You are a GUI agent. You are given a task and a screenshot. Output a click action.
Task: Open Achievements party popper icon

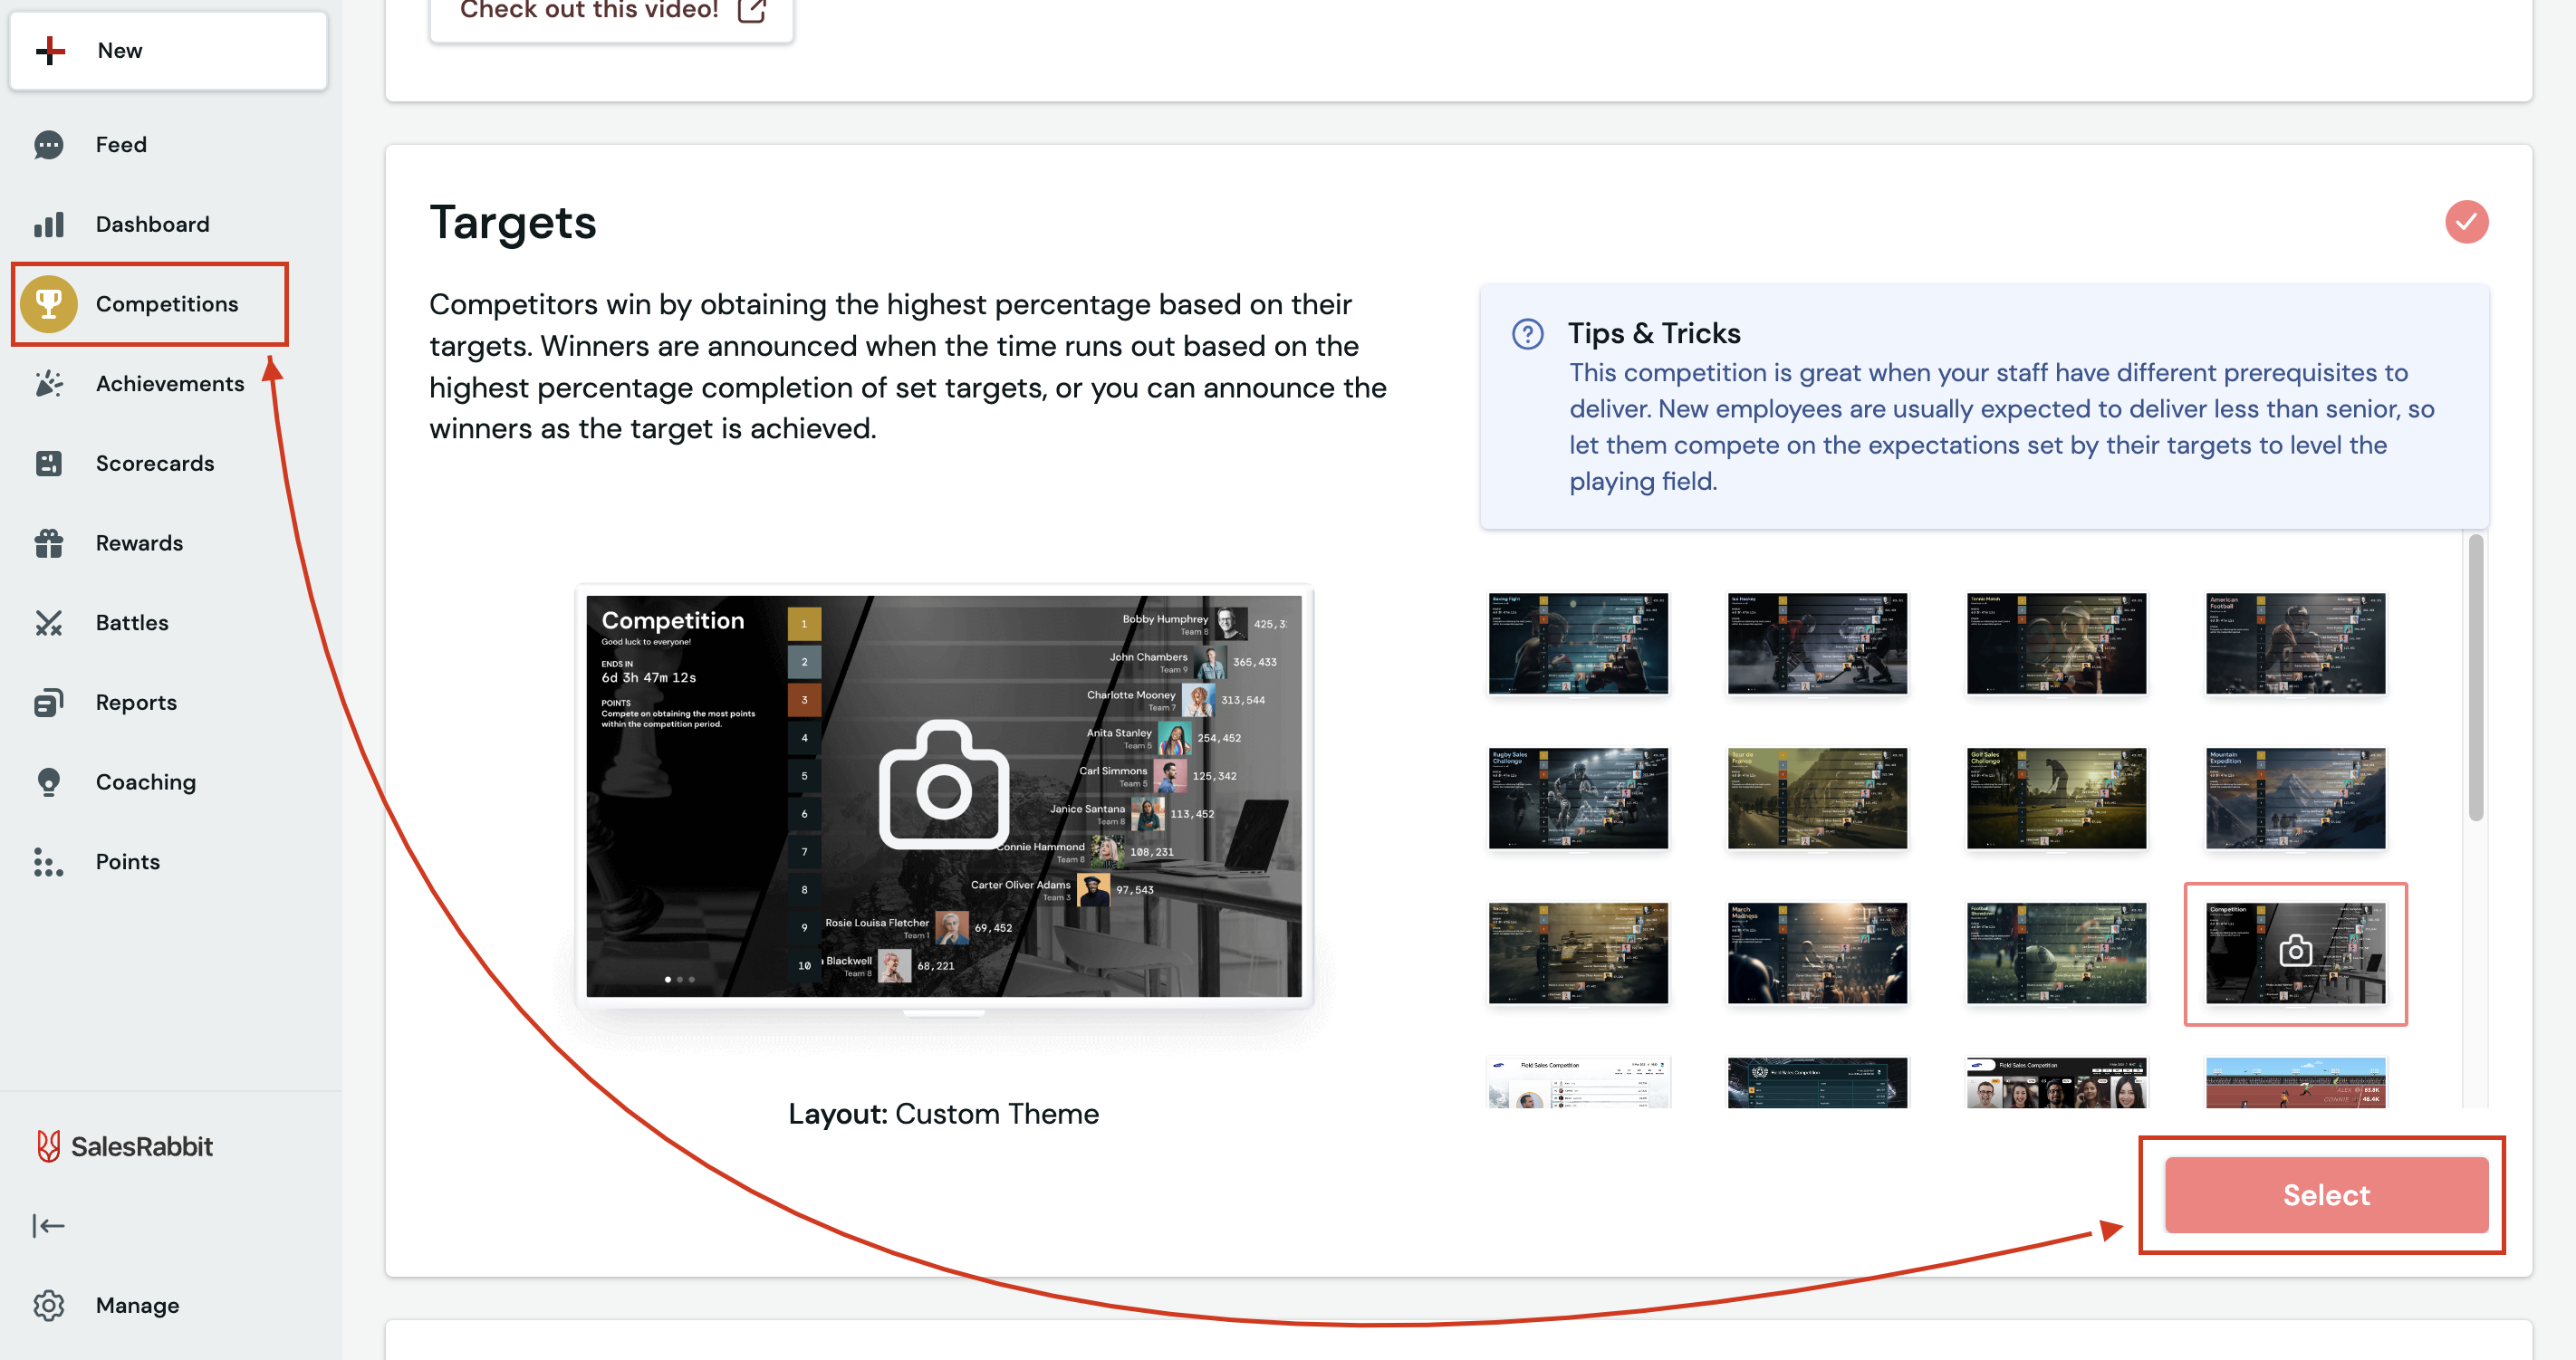[x=48, y=383]
